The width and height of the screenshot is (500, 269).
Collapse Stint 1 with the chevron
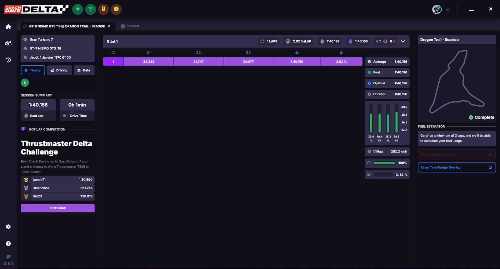403,41
